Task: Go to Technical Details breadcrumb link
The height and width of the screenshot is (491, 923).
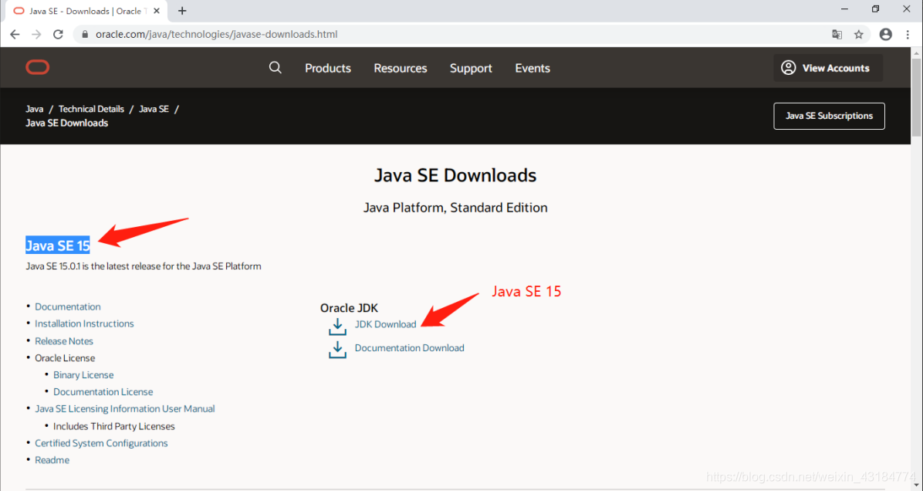Action: pyautogui.click(x=91, y=109)
